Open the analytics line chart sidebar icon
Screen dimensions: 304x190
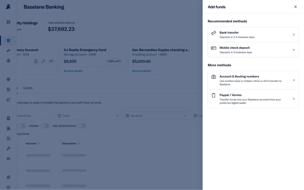[x=8, y=99]
